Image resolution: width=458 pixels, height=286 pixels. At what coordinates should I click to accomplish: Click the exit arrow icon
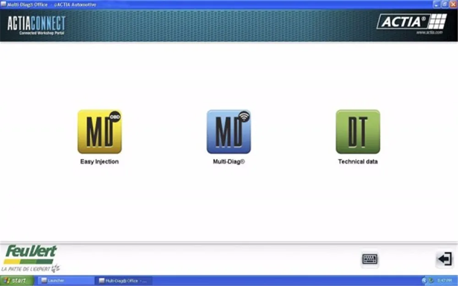pyautogui.click(x=445, y=259)
